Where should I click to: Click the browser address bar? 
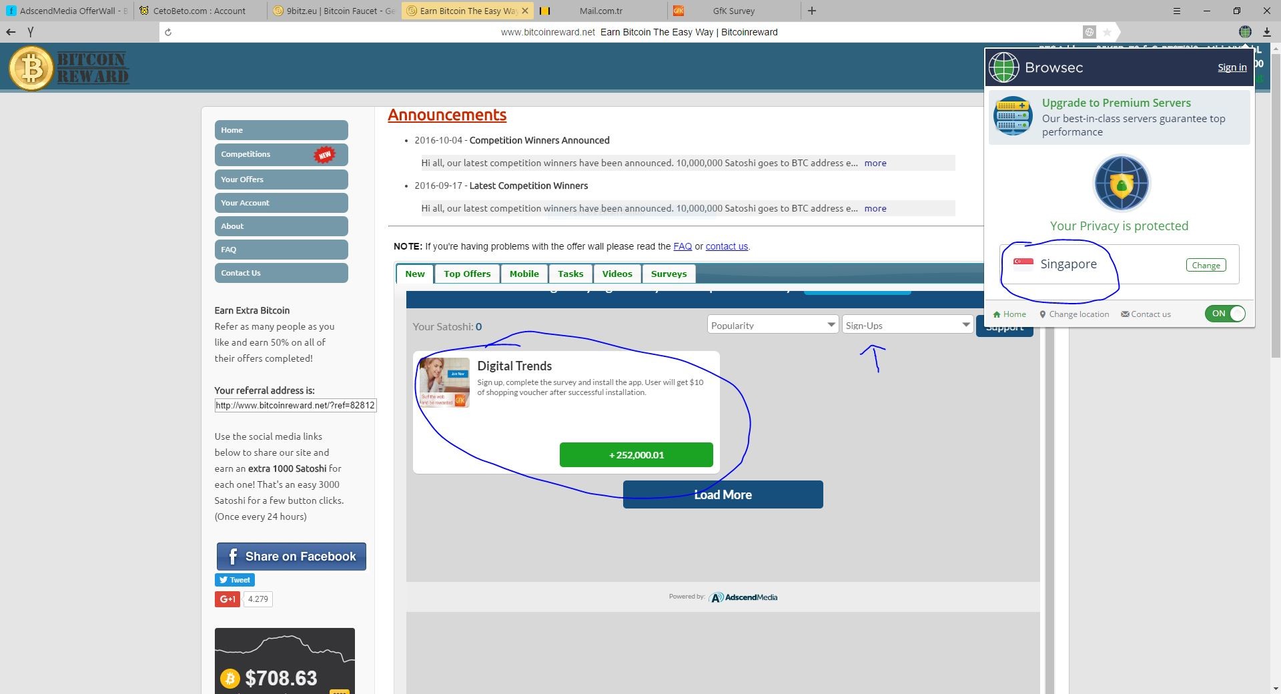tap(639, 32)
